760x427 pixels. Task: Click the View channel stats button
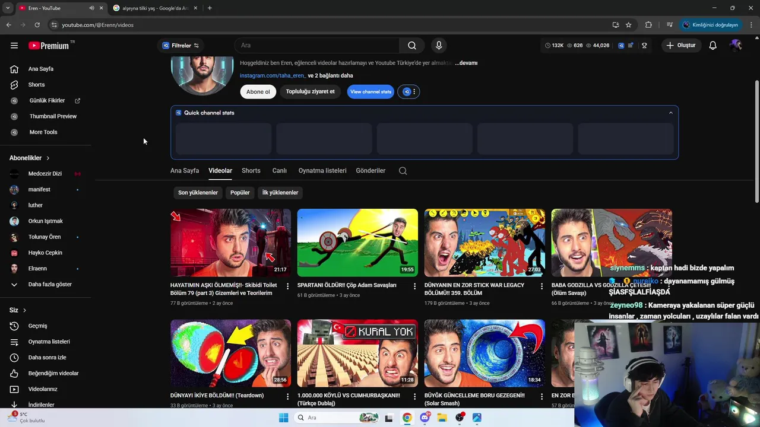click(x=370, y=92)
